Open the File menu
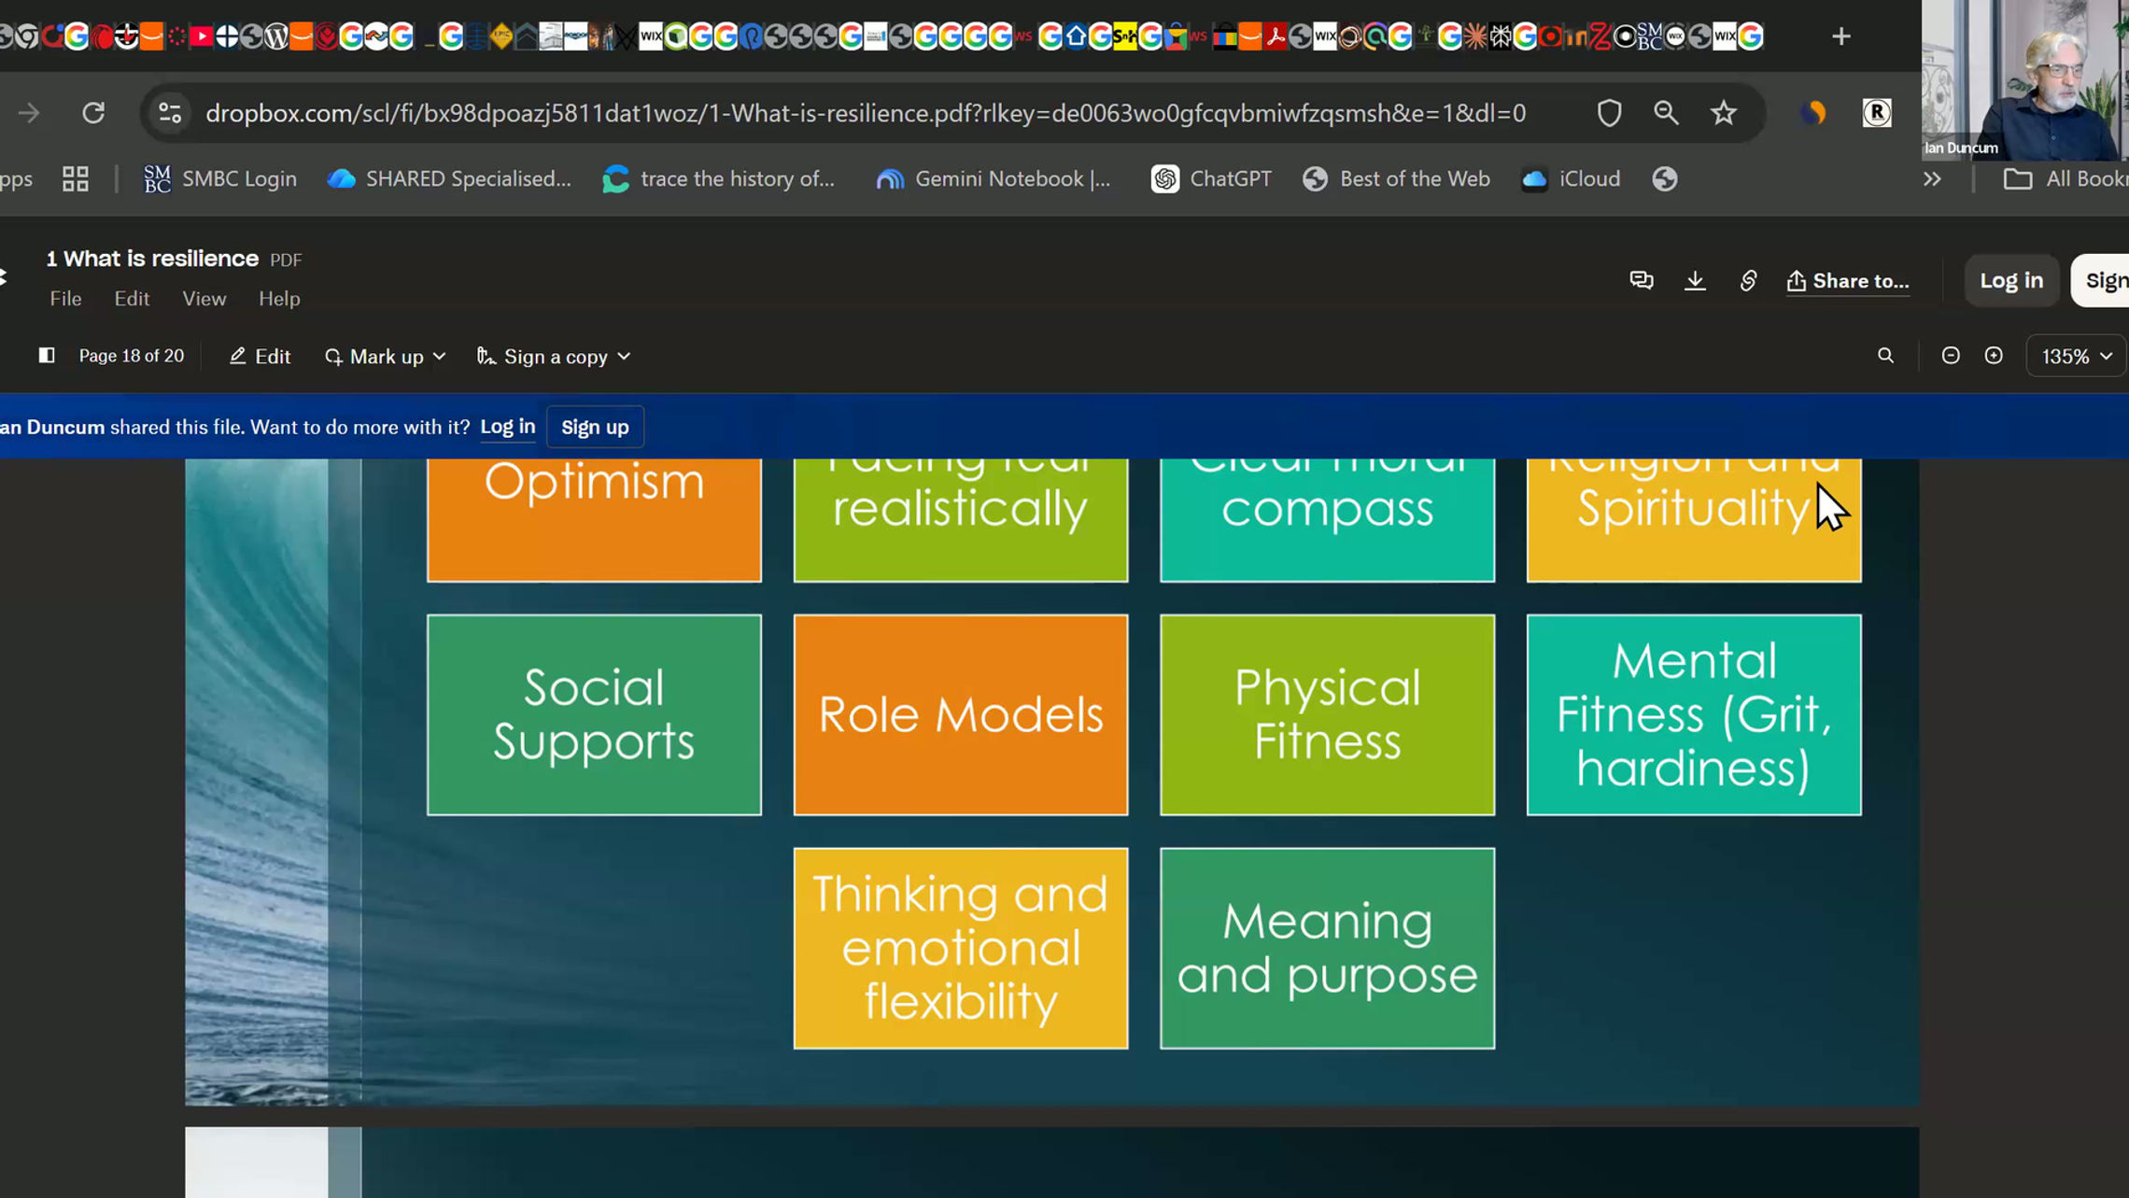 (x=65, y=298)
